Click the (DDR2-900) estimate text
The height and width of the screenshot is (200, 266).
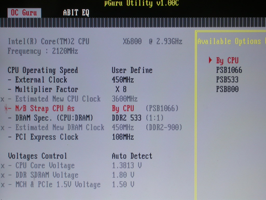click(x=164, y=127)
